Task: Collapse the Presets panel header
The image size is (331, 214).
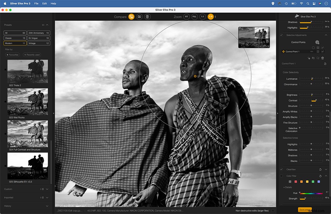Action: click(47, 25)
